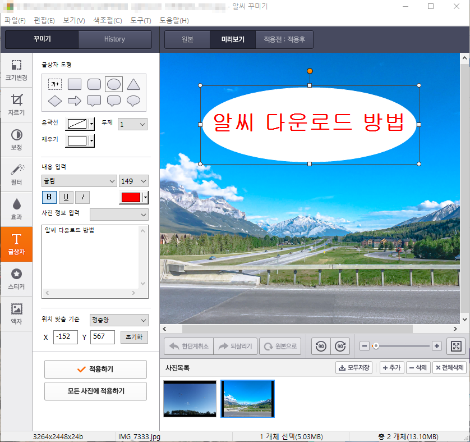Switch to the 꾸미기 tab
Image resolution: width=470 pixels, height=442 pixels.
42,39
